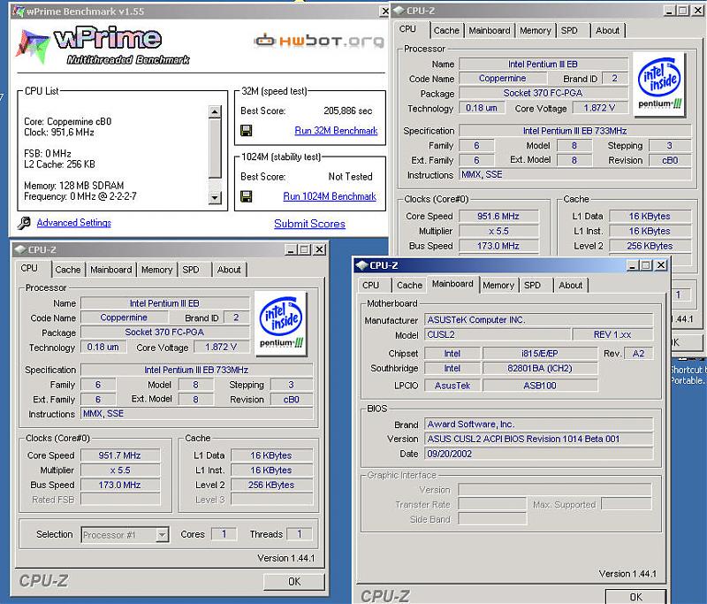Click the BIOS date 09/20/2002
Screen dimensions: 707x604
(539, 454)
